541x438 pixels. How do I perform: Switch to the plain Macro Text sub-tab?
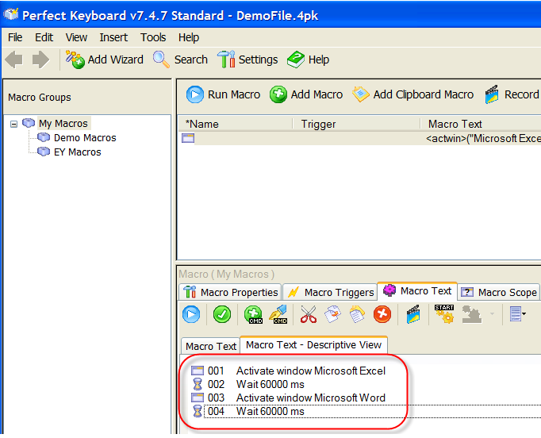click(210, 346)
